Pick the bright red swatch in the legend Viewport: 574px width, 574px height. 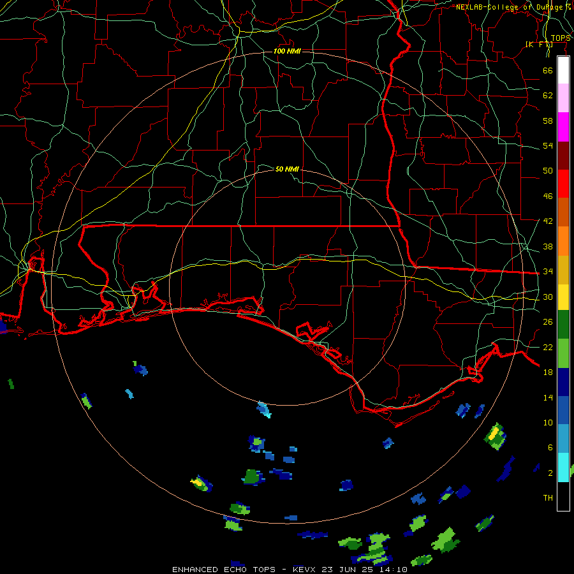point(563,184)
